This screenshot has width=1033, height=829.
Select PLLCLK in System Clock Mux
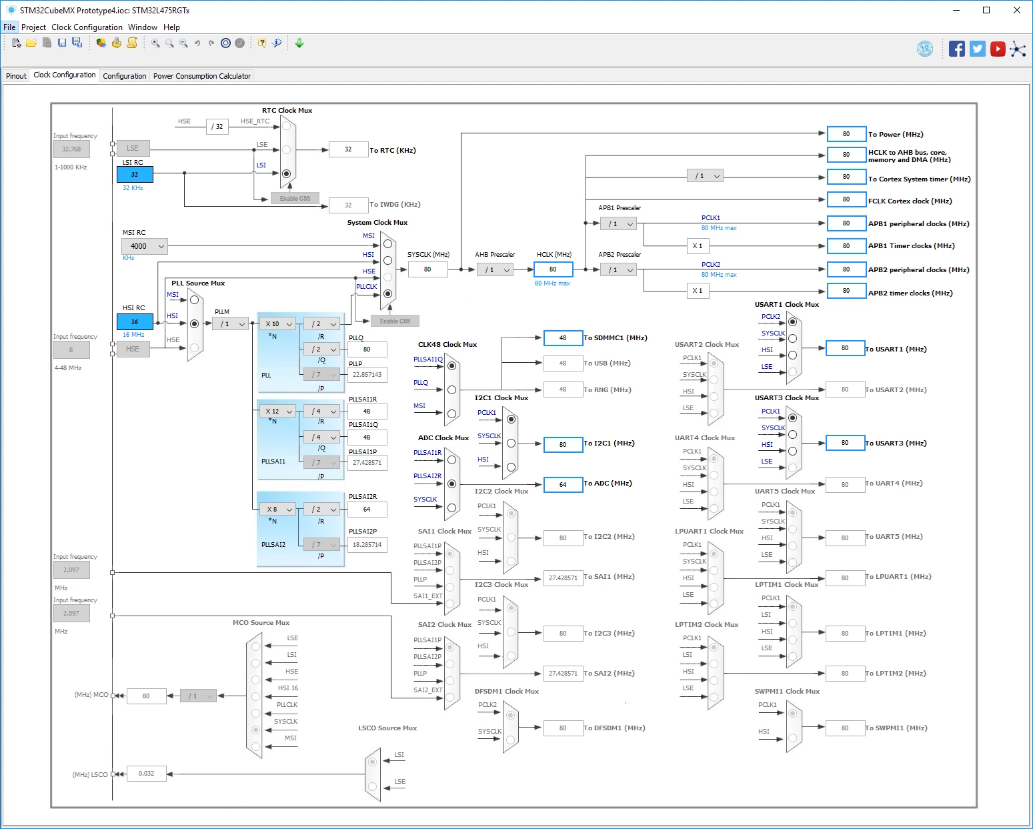(387, 293)
